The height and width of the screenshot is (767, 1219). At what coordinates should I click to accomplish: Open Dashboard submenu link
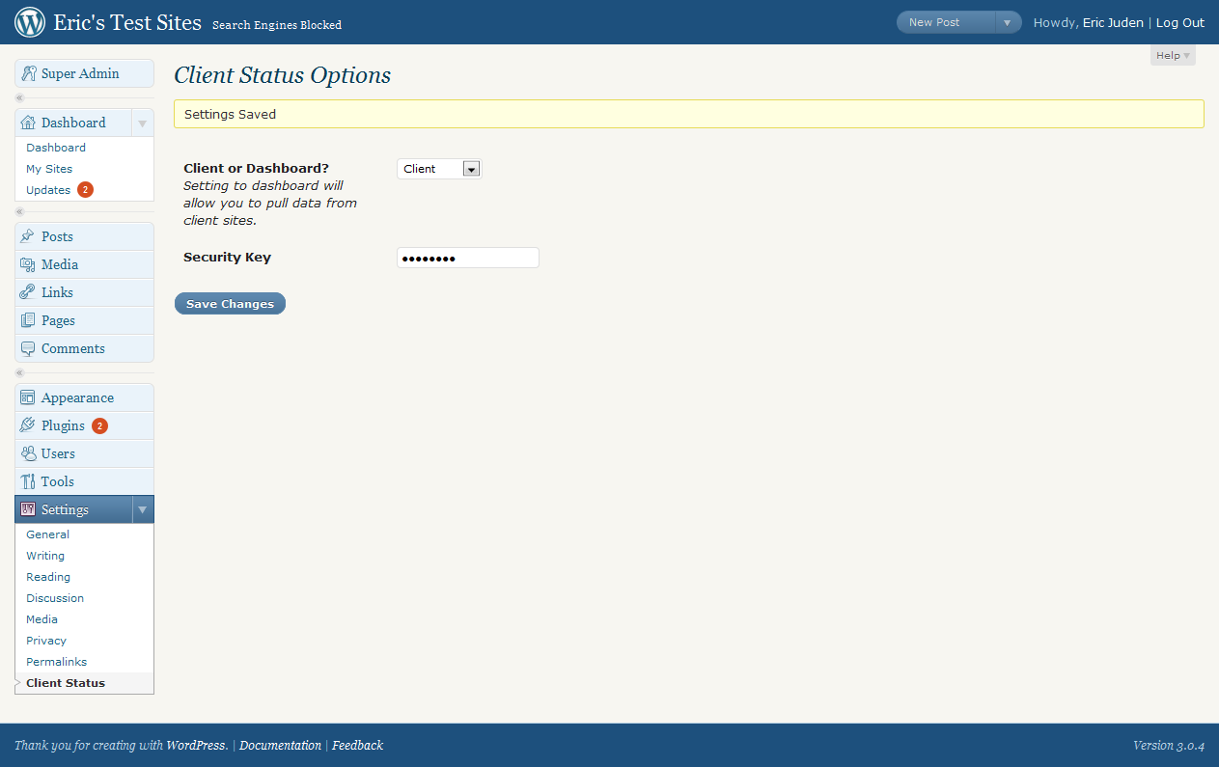tap(56, 148)
